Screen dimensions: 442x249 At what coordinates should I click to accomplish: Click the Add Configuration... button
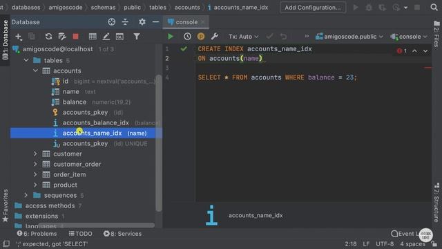click(x=313, y=8)
